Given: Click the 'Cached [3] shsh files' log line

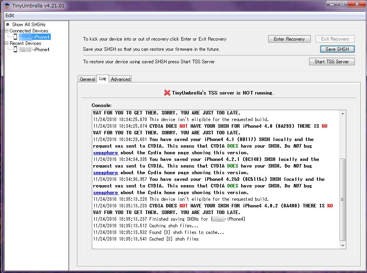Looking at the screenshot, I should [x=146, y=239].
